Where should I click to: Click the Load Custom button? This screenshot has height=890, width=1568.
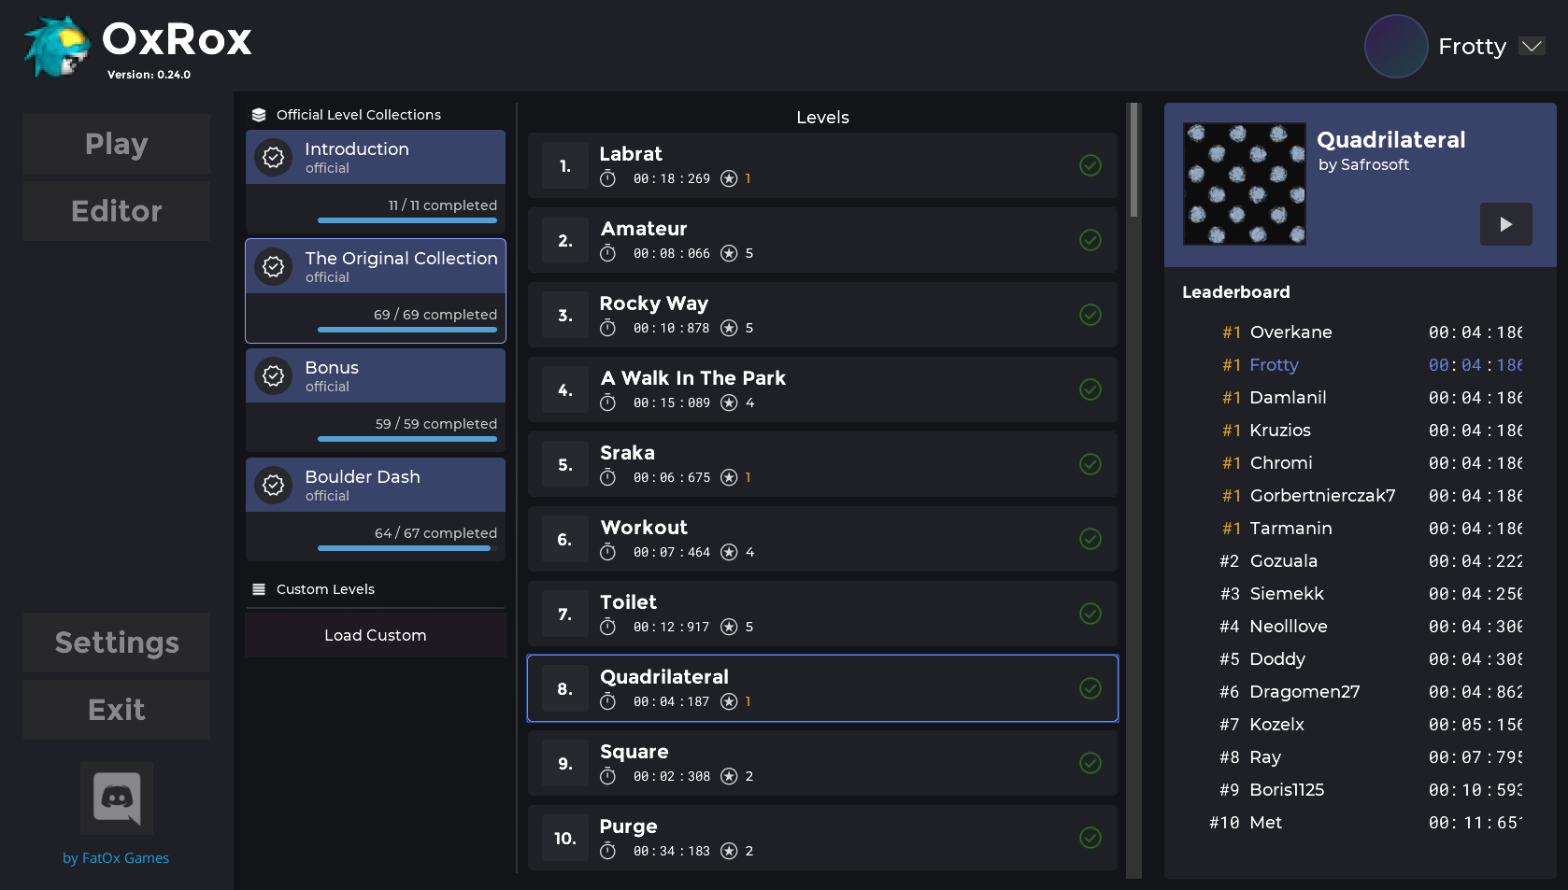point(376,635)
